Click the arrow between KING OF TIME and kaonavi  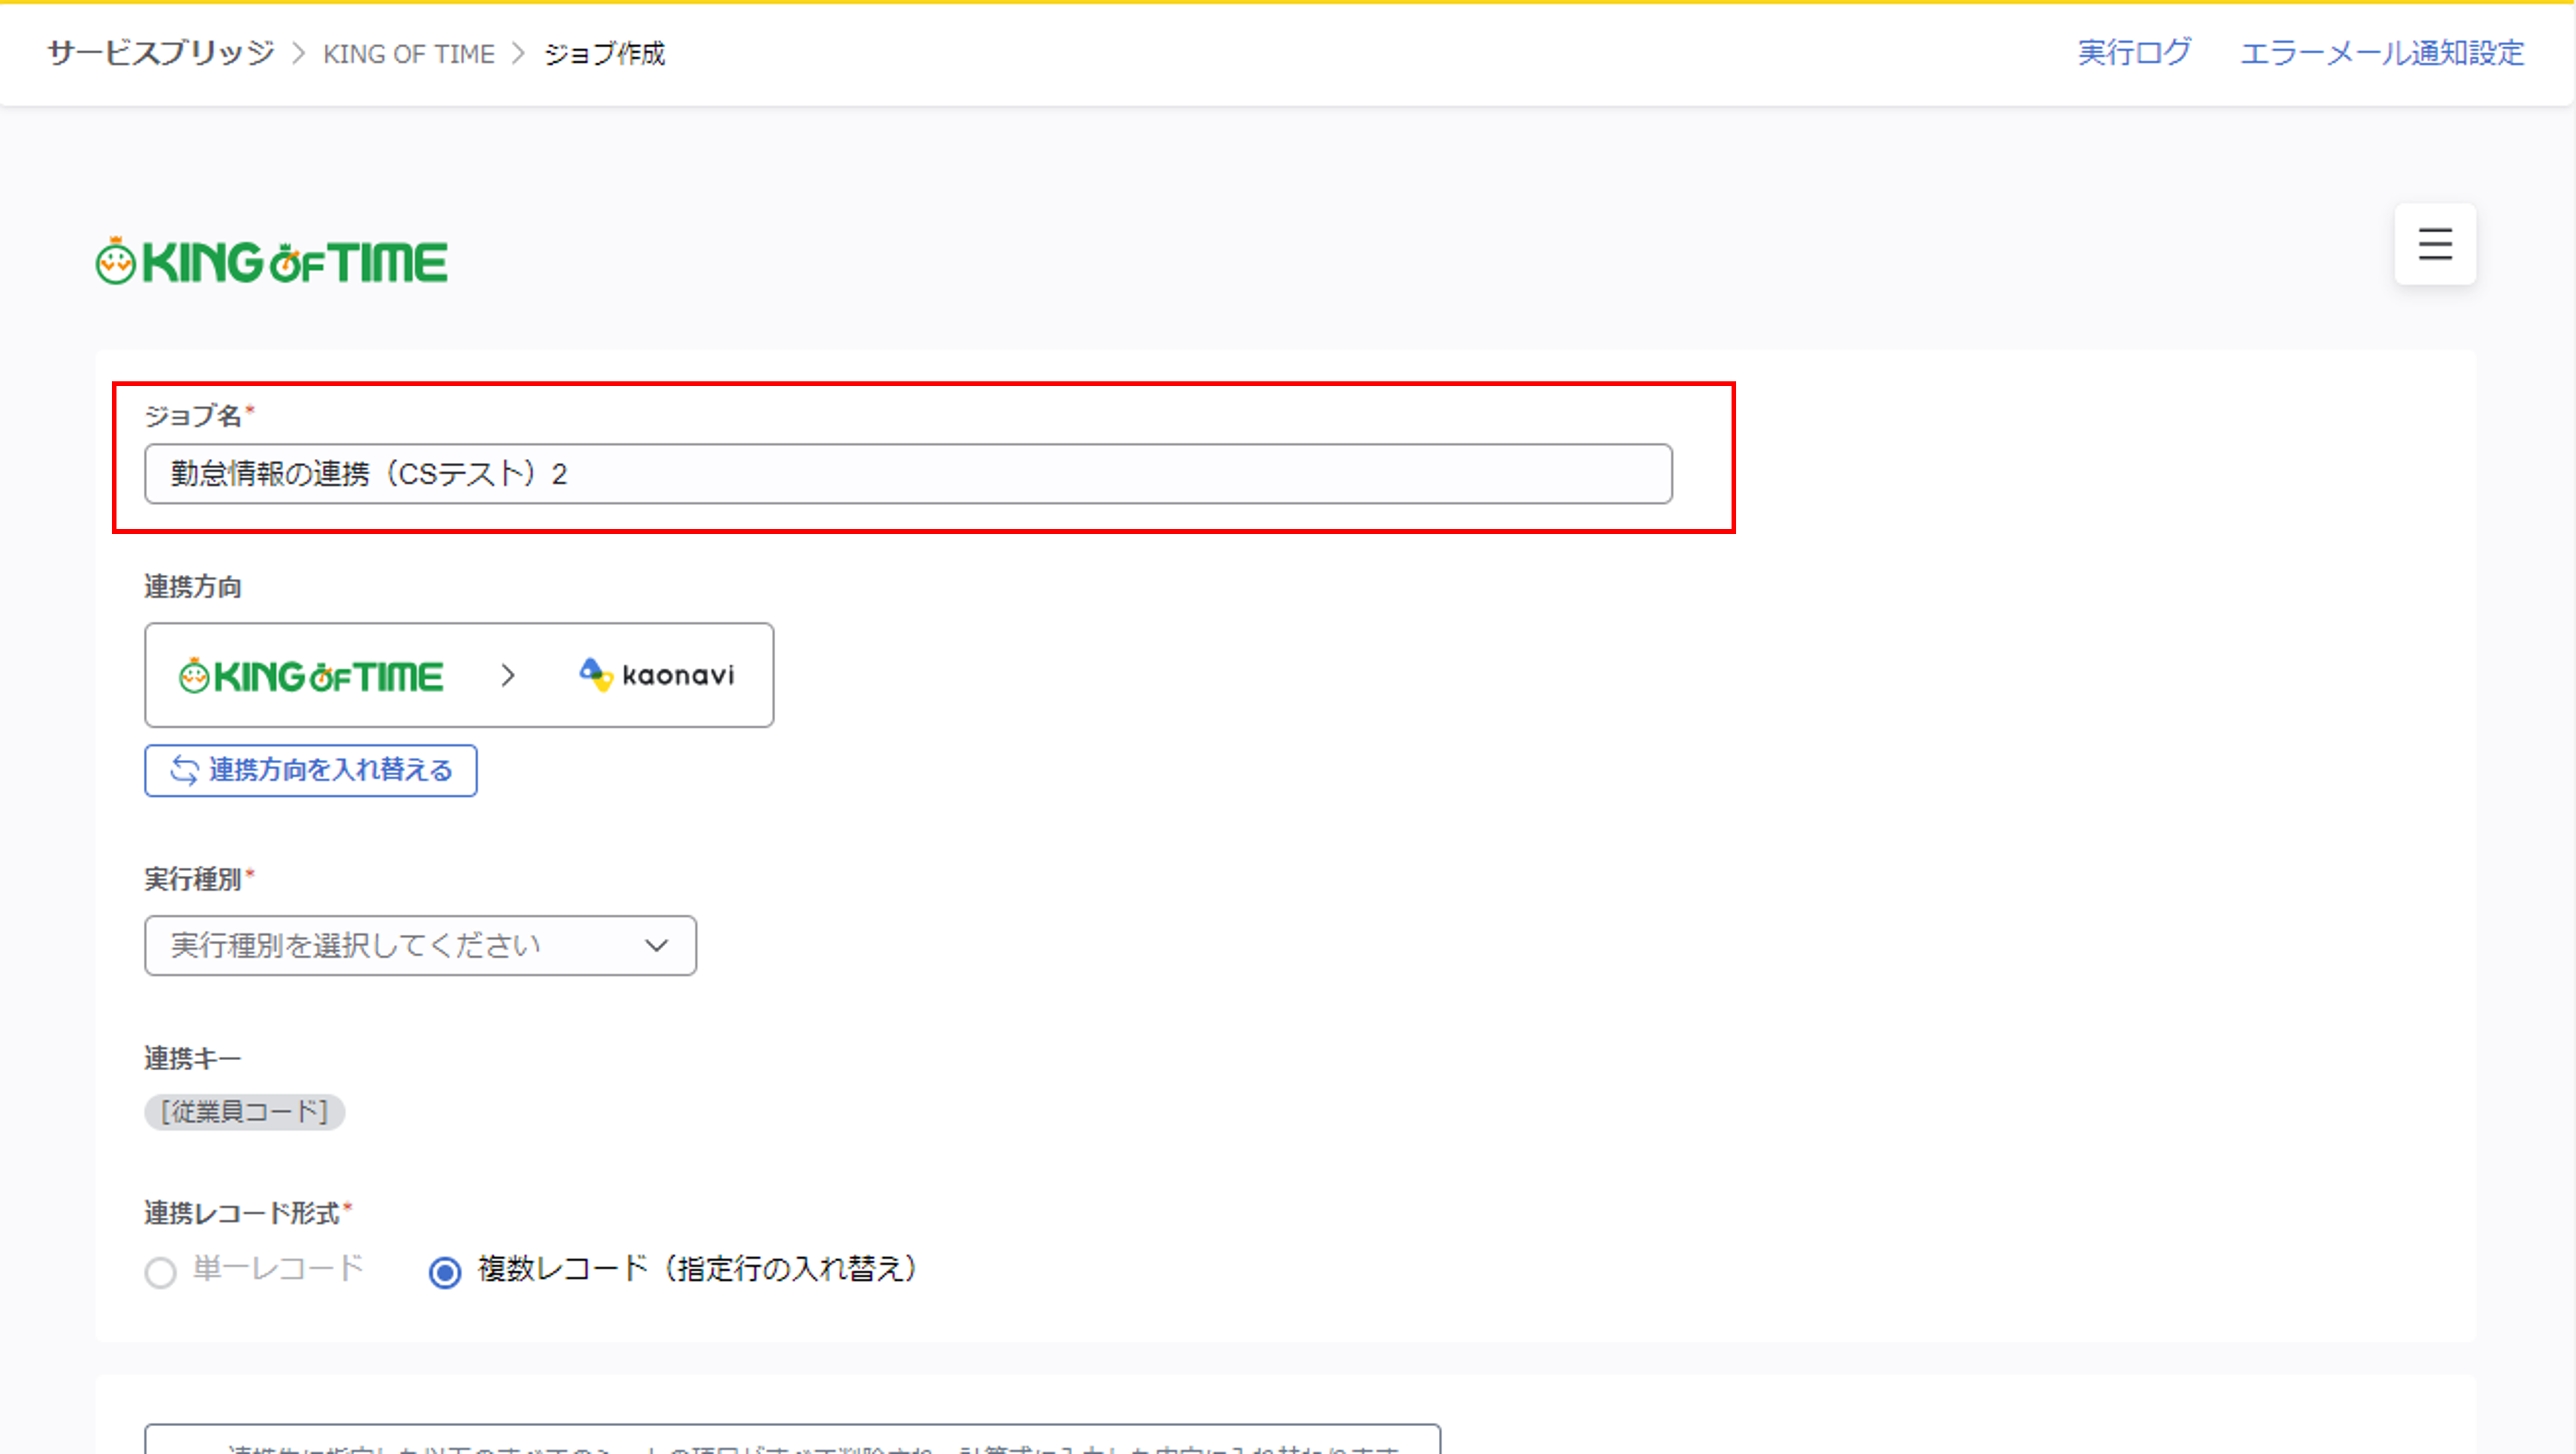[508, 676]
